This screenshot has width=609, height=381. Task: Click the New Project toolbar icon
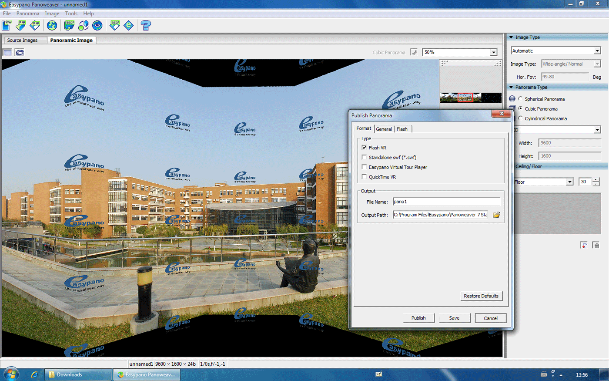point(6,25)
